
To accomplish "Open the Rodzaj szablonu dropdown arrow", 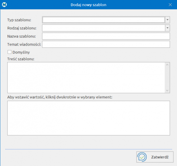I will [x=167, y=28].
